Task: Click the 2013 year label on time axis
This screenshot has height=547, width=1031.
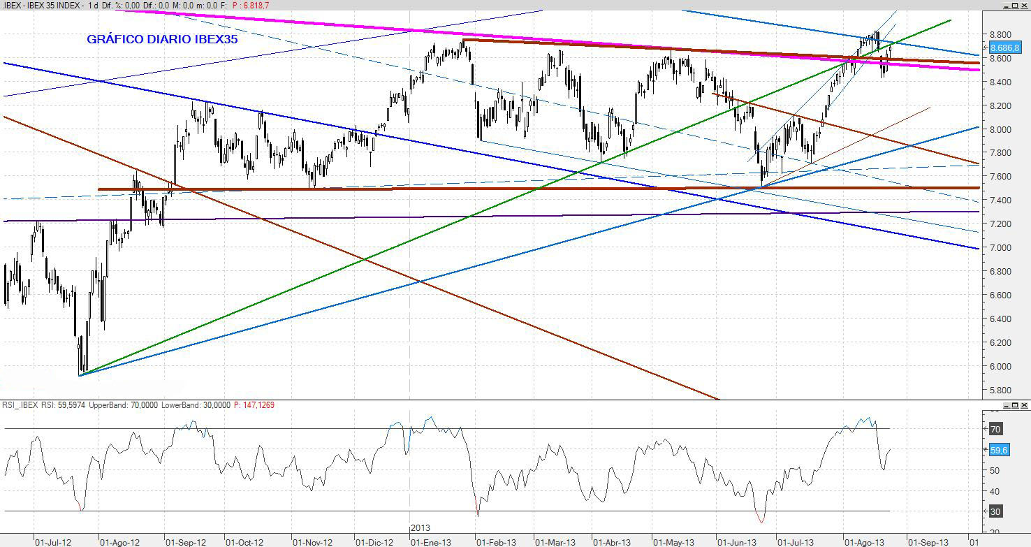Action: point(421,526)
